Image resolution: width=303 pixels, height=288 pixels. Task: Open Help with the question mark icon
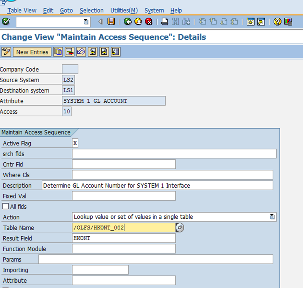coord(277,22)
